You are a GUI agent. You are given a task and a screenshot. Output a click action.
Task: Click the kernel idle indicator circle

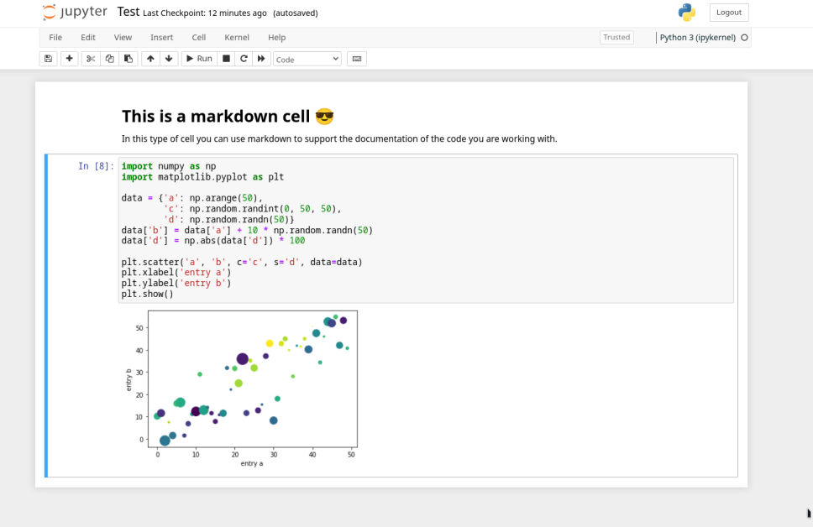click(x=745, y=37)
